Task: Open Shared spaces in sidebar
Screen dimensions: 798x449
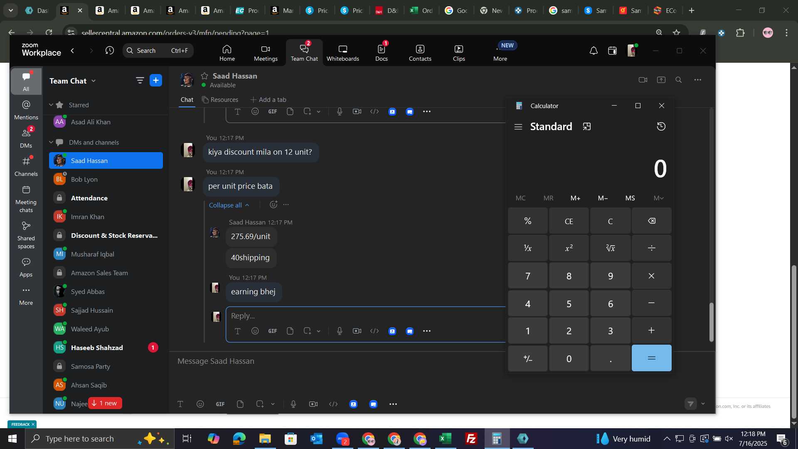Action: coord(26,235)
